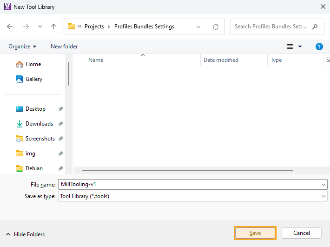
Task: Expand the recent locations dropdown arrow
Action: point(40,27)
